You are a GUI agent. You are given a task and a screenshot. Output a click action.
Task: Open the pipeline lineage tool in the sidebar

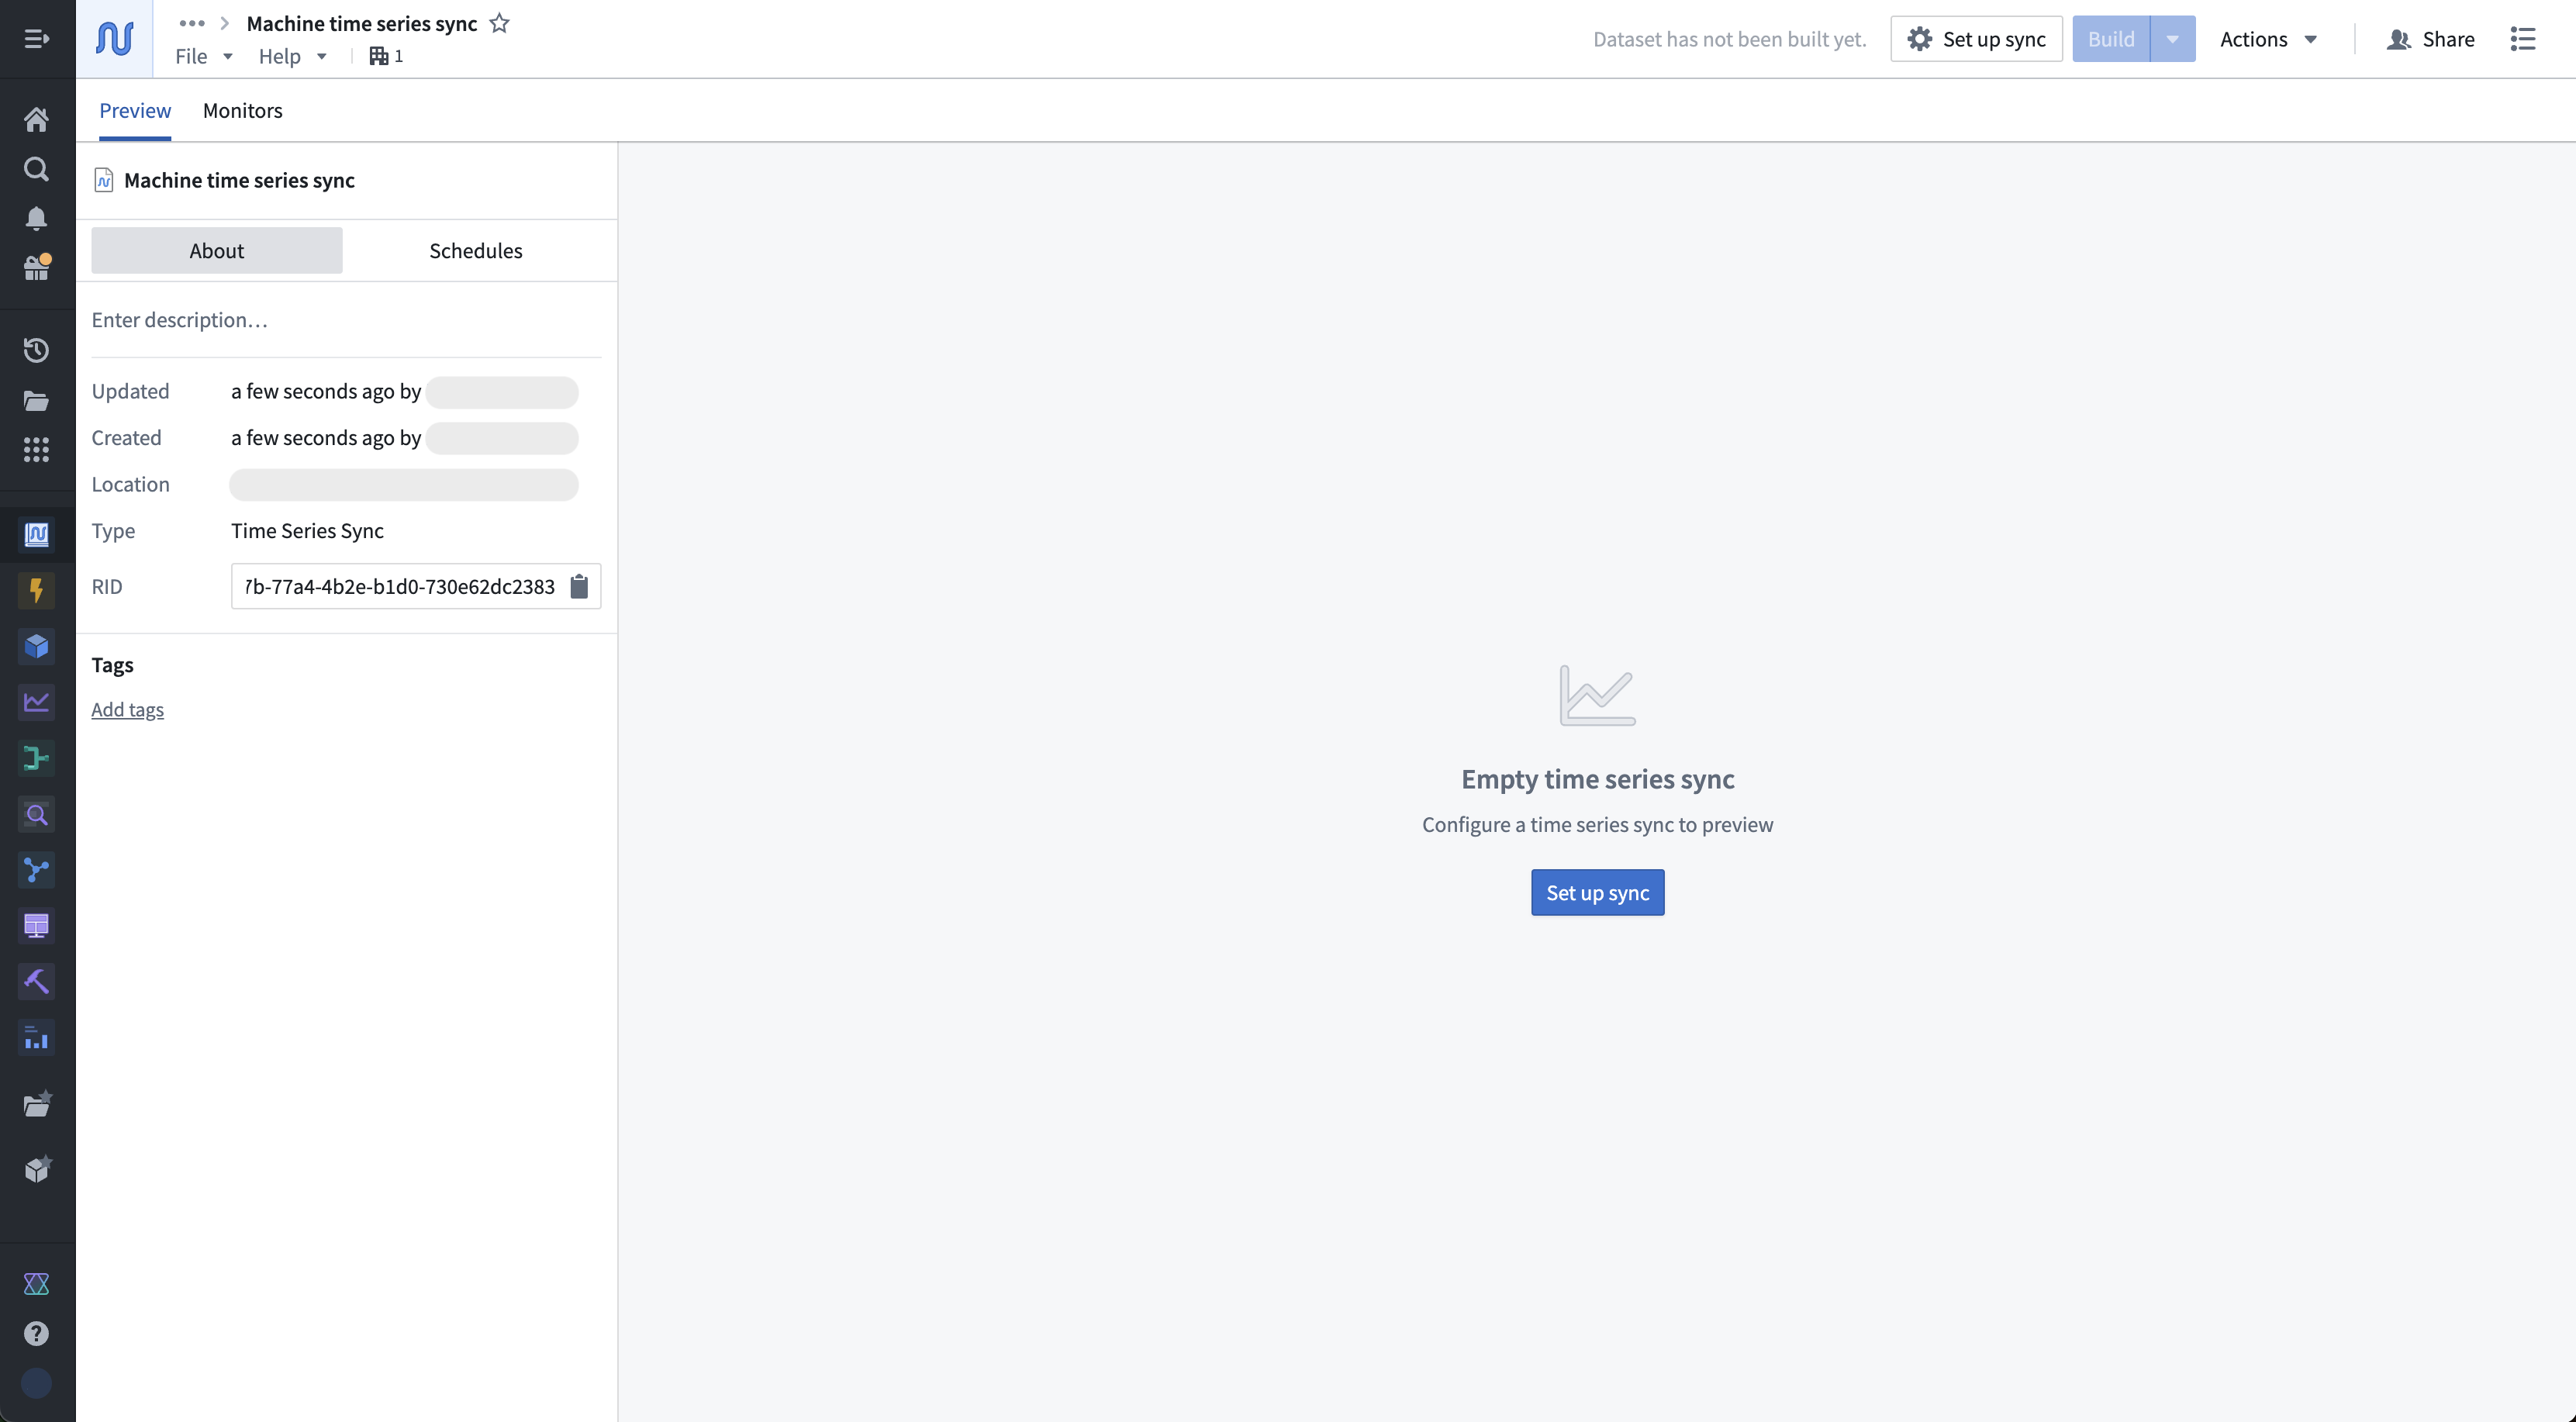tap(36, 758)
